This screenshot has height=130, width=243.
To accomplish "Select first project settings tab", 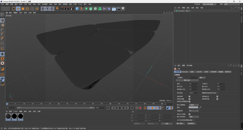I will 178,72.
